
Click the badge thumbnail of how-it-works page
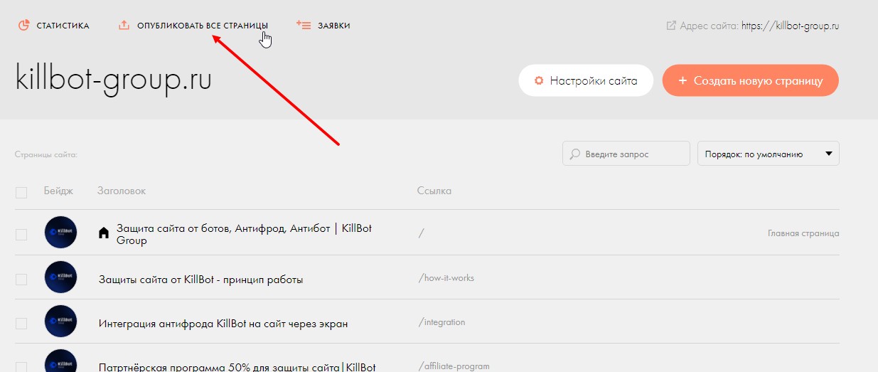click(60, 277)
